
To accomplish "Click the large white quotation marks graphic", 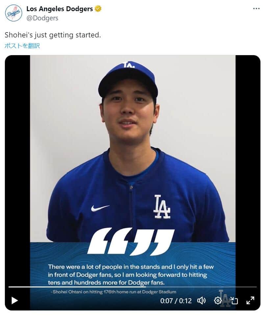I will coord(131,242).
